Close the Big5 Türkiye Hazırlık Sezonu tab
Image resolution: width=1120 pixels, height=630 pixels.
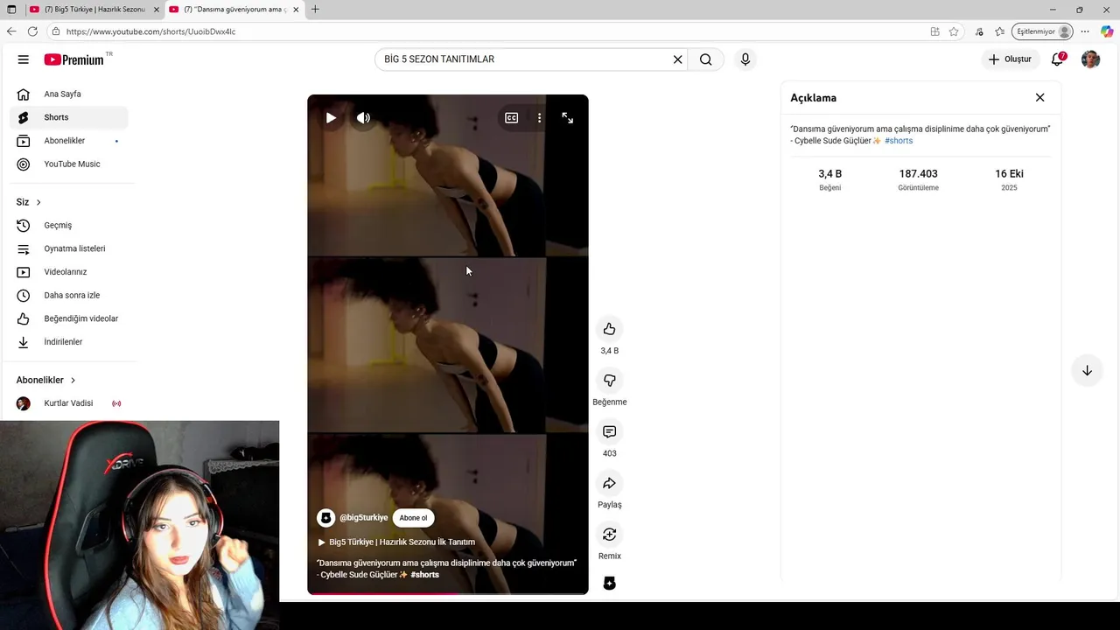[x=157, y=10]
